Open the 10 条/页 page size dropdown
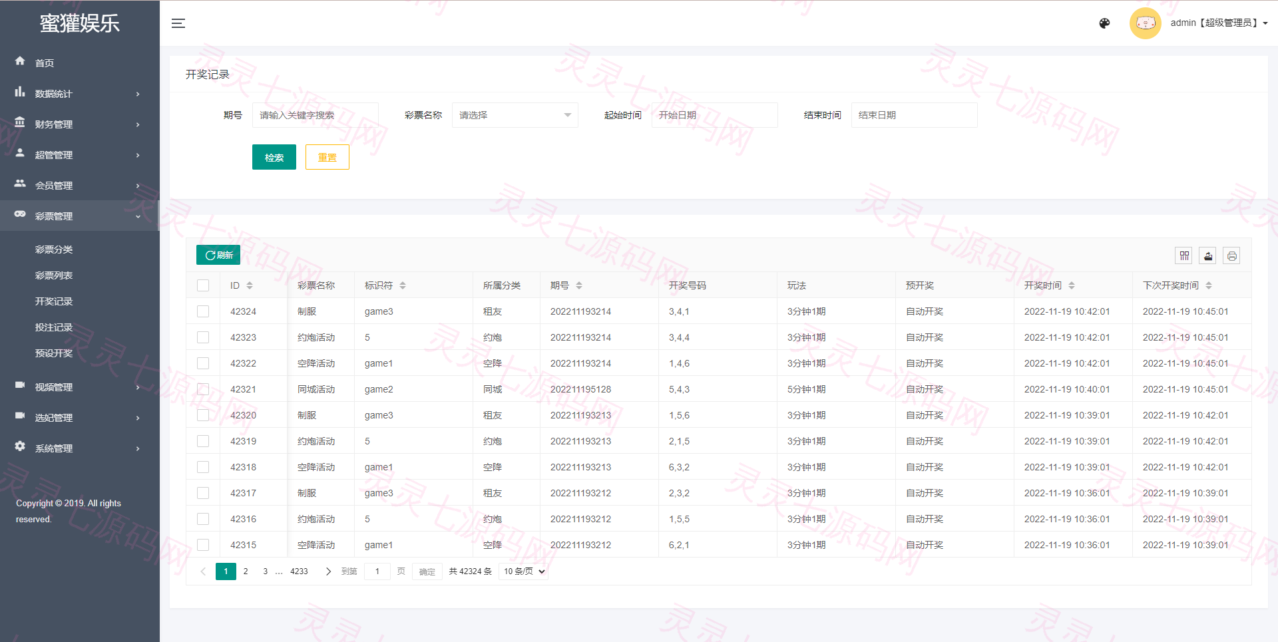1278x642 pixels. pyautogui.click(x=523, y=571)
